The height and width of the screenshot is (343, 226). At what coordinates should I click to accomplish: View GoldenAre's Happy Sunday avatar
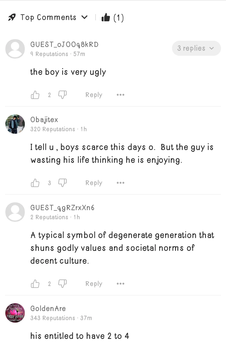15,313
